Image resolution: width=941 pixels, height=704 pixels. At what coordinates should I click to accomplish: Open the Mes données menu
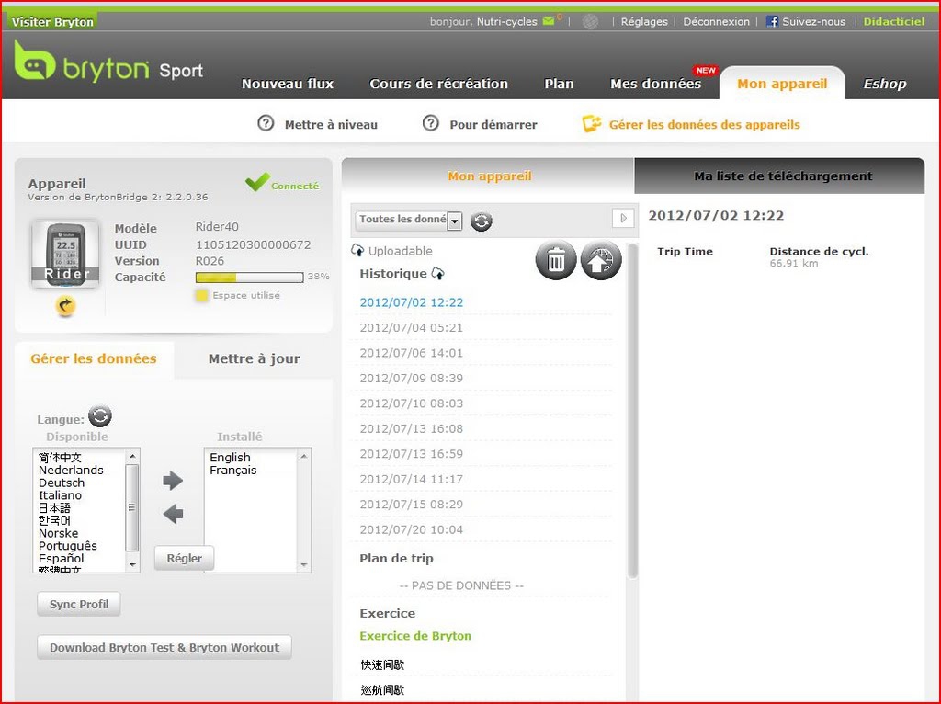pos(655,84)
